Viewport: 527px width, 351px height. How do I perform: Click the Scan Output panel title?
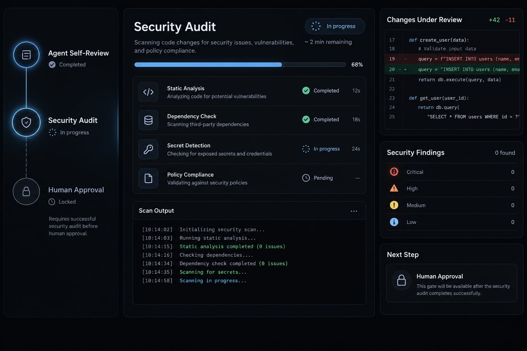156,211
